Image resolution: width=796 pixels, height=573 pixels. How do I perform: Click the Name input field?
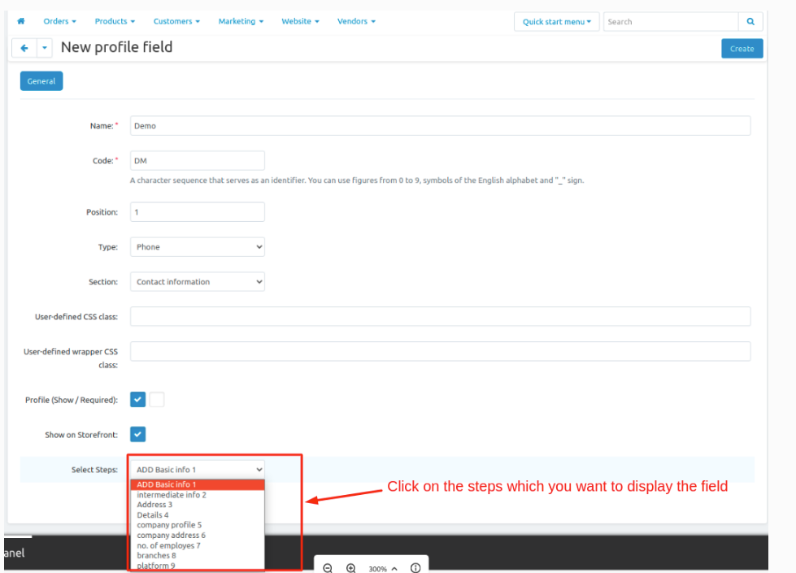[x=440, y=126]
